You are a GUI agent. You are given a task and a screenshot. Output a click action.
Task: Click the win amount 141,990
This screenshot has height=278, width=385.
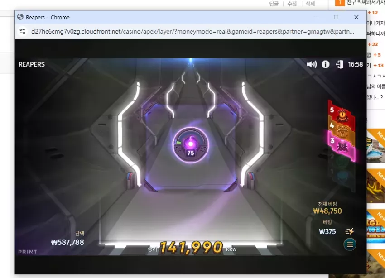[191, 247]
